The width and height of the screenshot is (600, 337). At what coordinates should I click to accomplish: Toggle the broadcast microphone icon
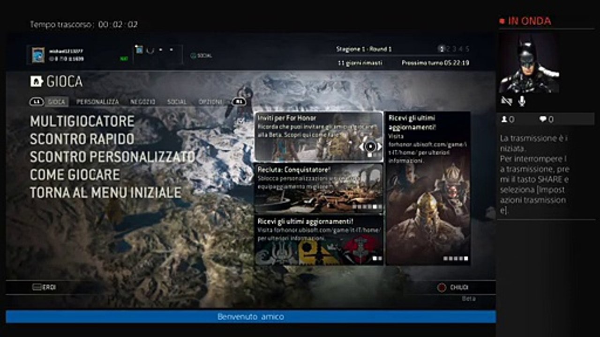[522, 101]
